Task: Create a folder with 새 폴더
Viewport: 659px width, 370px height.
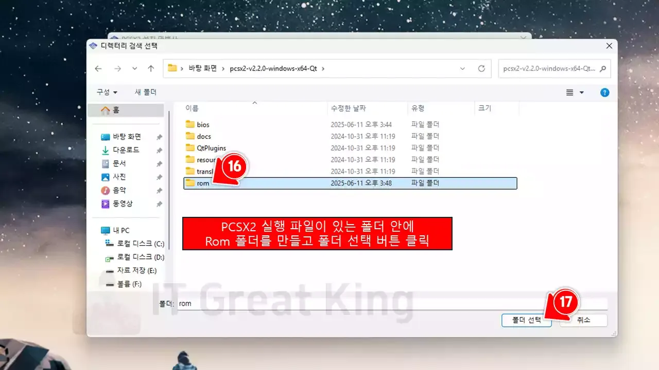Action: pos(146,92)
